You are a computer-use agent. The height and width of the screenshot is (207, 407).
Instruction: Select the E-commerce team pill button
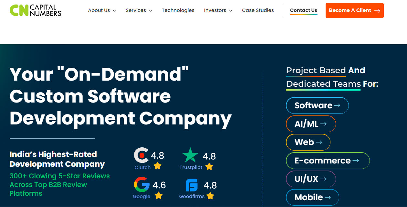pos(328,161)
